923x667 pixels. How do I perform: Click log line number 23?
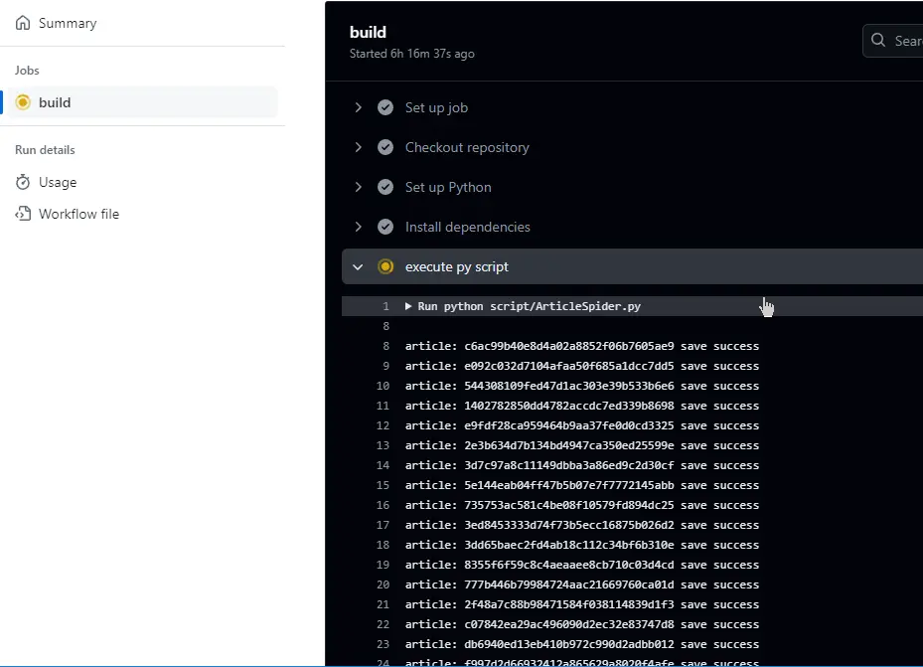384,644
